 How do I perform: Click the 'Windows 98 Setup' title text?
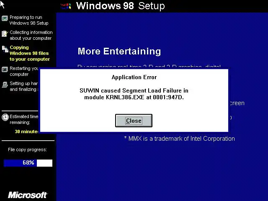121,6
